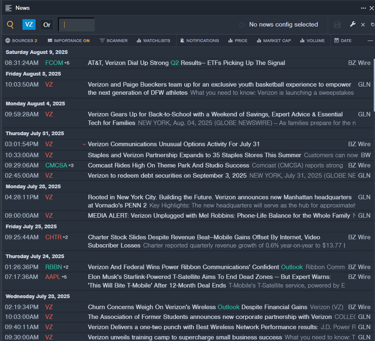Viewport: 375px width, 341px height.
Task: Open Verizon Delivers one-two punch story
Action: coord(203,327)
